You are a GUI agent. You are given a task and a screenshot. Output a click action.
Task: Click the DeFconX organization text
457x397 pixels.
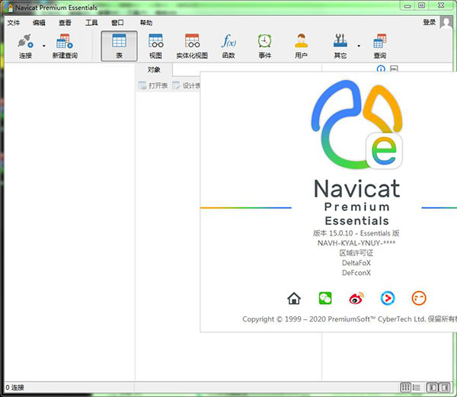356,273
